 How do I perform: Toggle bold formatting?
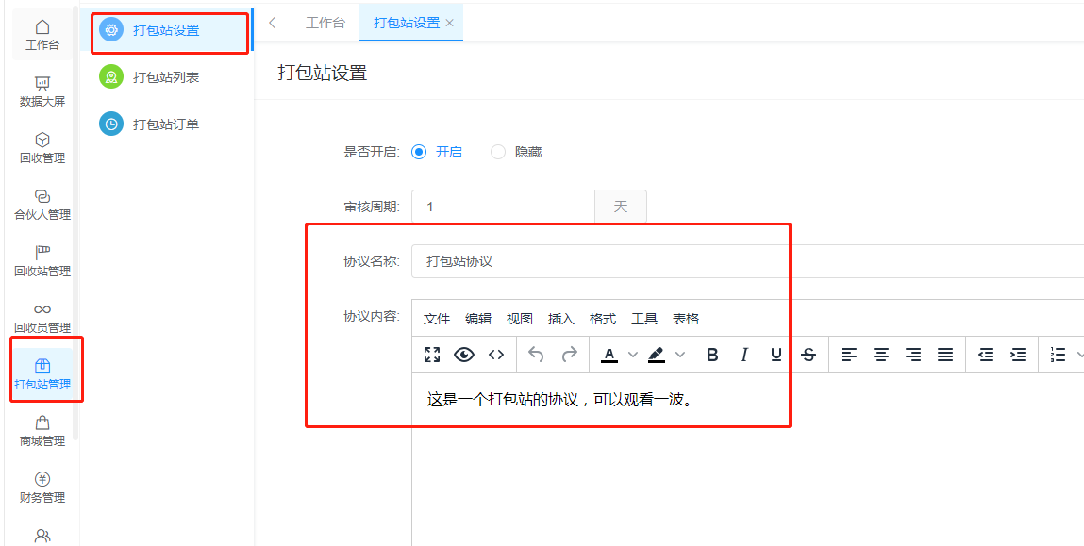click(712, 355)
